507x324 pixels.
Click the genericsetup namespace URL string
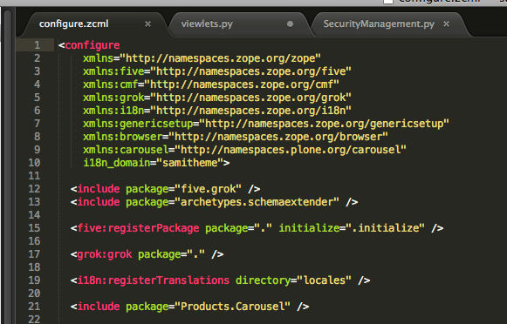324,124
